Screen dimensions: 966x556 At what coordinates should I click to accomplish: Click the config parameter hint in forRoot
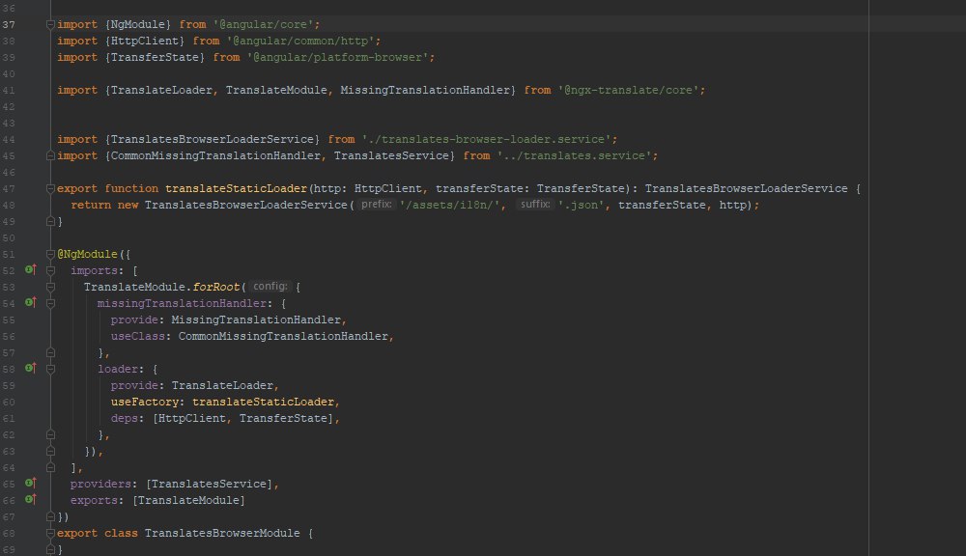coord(270,287)
